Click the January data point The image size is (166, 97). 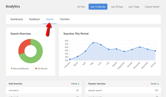coord(155,51)
